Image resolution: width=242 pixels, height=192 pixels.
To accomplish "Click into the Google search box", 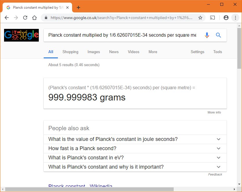I will 122,35.
